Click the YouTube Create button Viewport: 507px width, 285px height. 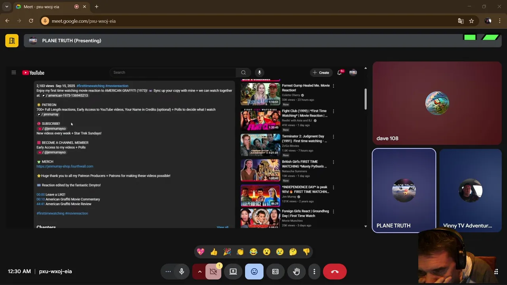(321, 72)
